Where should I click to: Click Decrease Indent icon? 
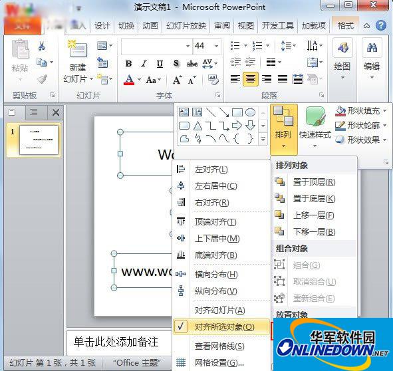tap(235, 62)
